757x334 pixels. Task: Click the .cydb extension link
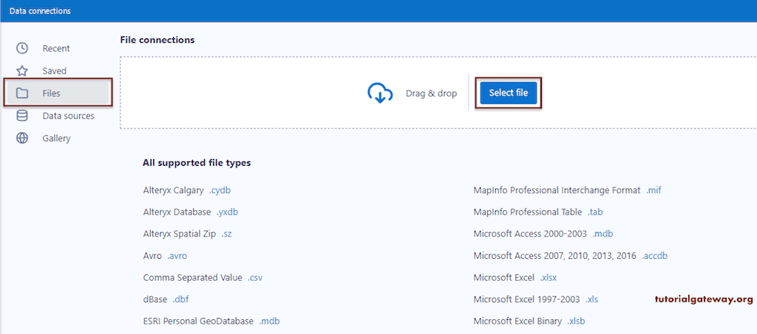[x=220, y=190]
